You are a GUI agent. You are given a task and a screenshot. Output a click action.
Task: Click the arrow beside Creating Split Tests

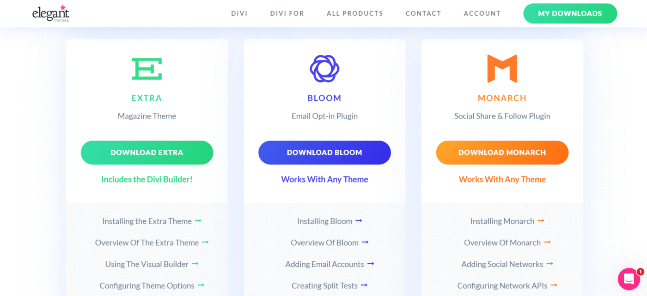point(365,285)
